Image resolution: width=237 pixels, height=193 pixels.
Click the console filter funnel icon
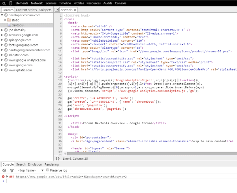click(11, 170)
